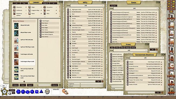The image size is (176, 99).
Task: Open Group dropdown in NPCs window
Action: (x=87, y=5)
